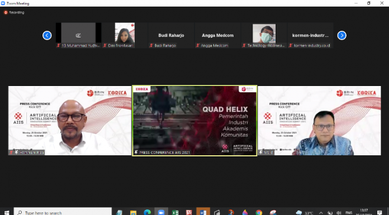Open Word from the taskbar
Viewport: 389px width, 215px height.
[x=203, y=212]
